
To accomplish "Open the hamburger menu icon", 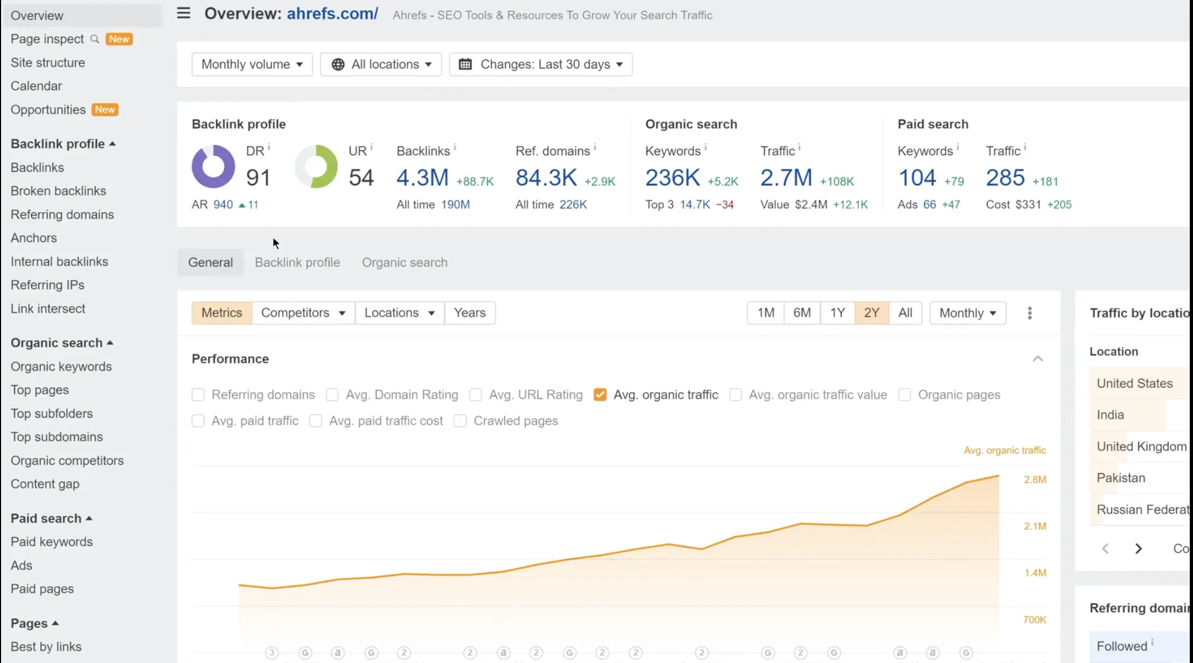I will pyautogui.click(x=183, y=13).
